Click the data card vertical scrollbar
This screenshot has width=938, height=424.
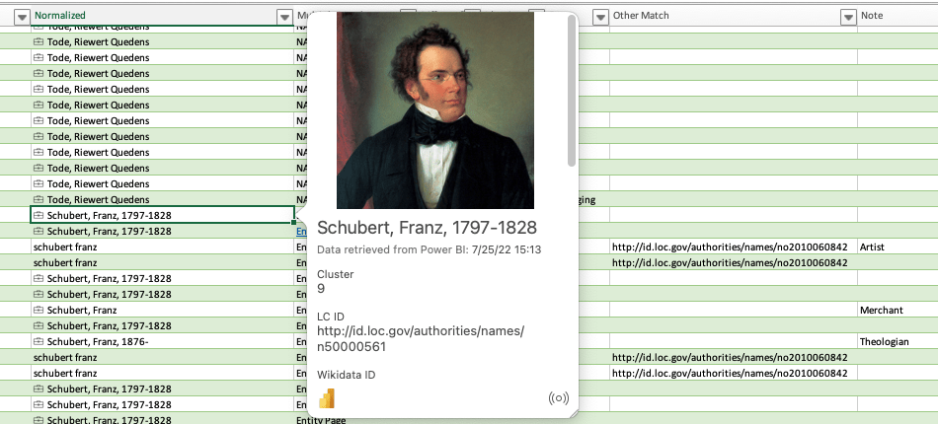click(572, 91)
